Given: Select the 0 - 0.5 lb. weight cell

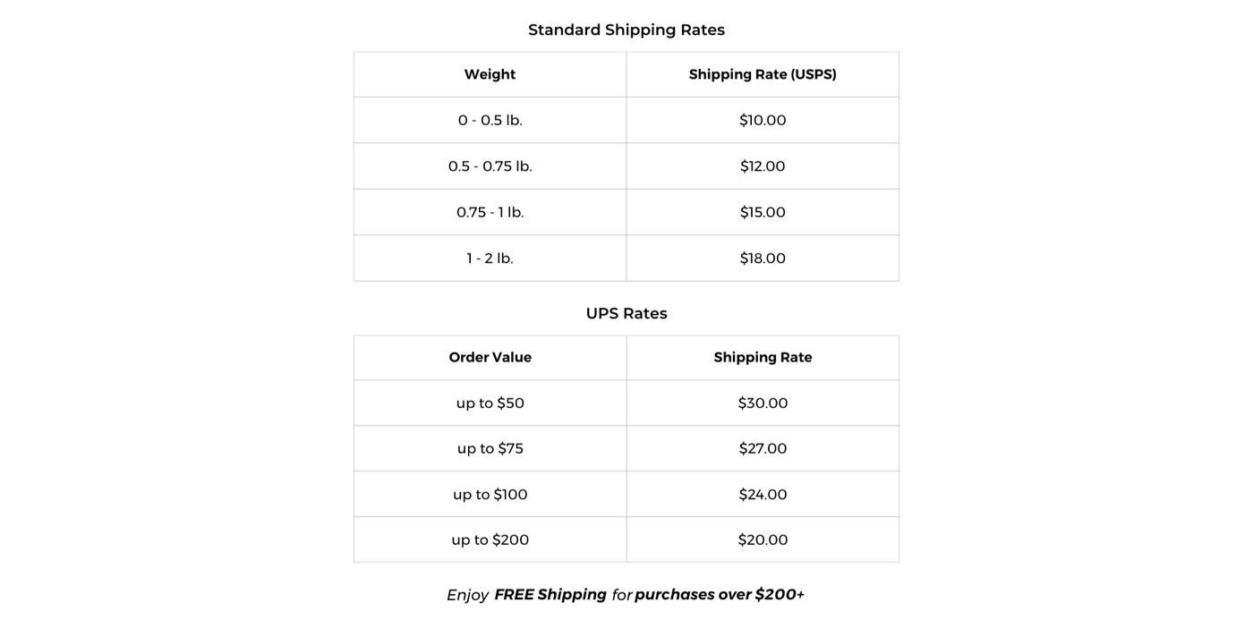Looking at the screenshot, I should [x=490, y=120].
